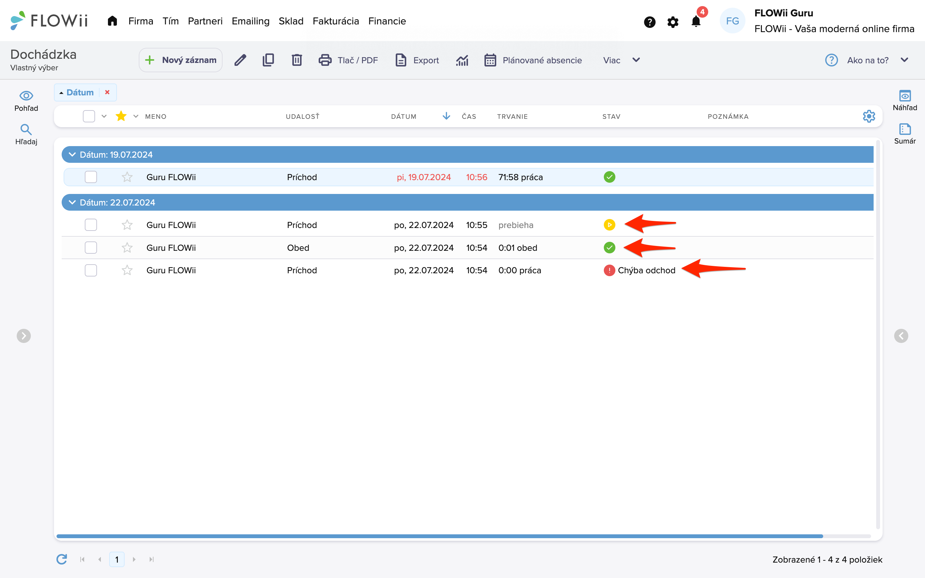Collapse the Dátum: 22.07.2024 group
The image size is (925, 578).
pyautogui.click(x=72, y=202)
